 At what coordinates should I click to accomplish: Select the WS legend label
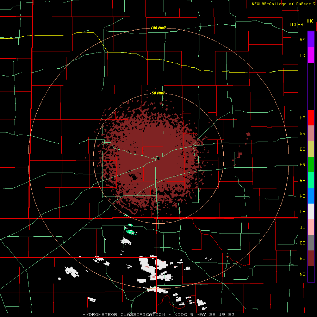coord(302,196)
